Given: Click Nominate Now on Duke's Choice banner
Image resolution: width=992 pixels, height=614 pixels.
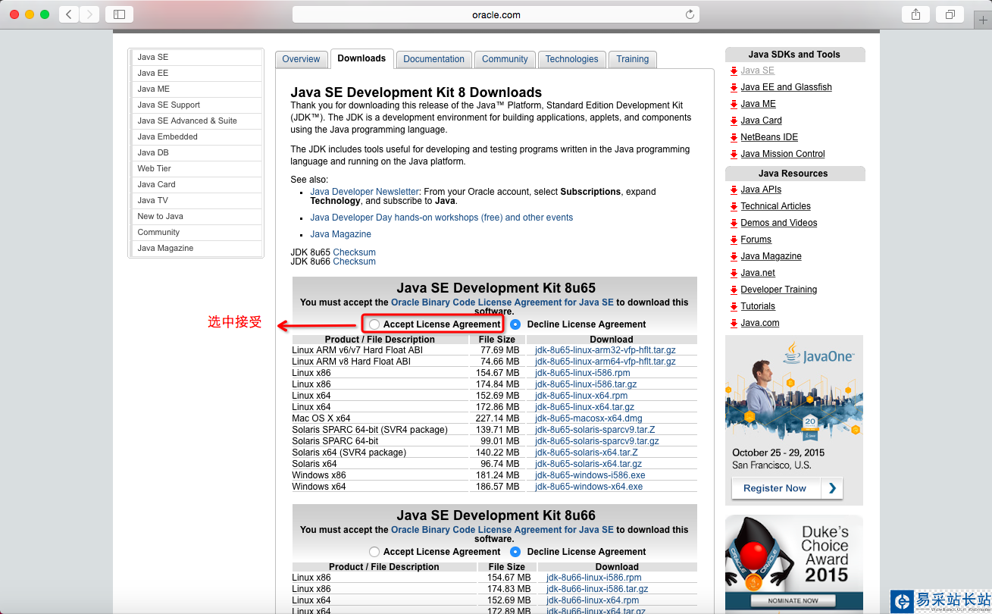Looking at the screenshot, I should click(x=794, y=600).
